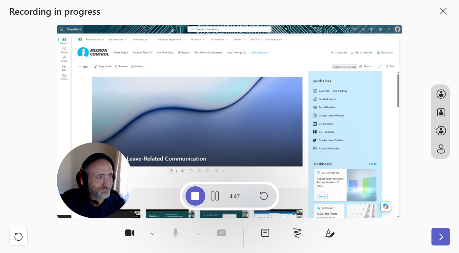Toggle the greyed screen-share stop icon
Viewport: 459px width, 253px height.
(221, 233)
